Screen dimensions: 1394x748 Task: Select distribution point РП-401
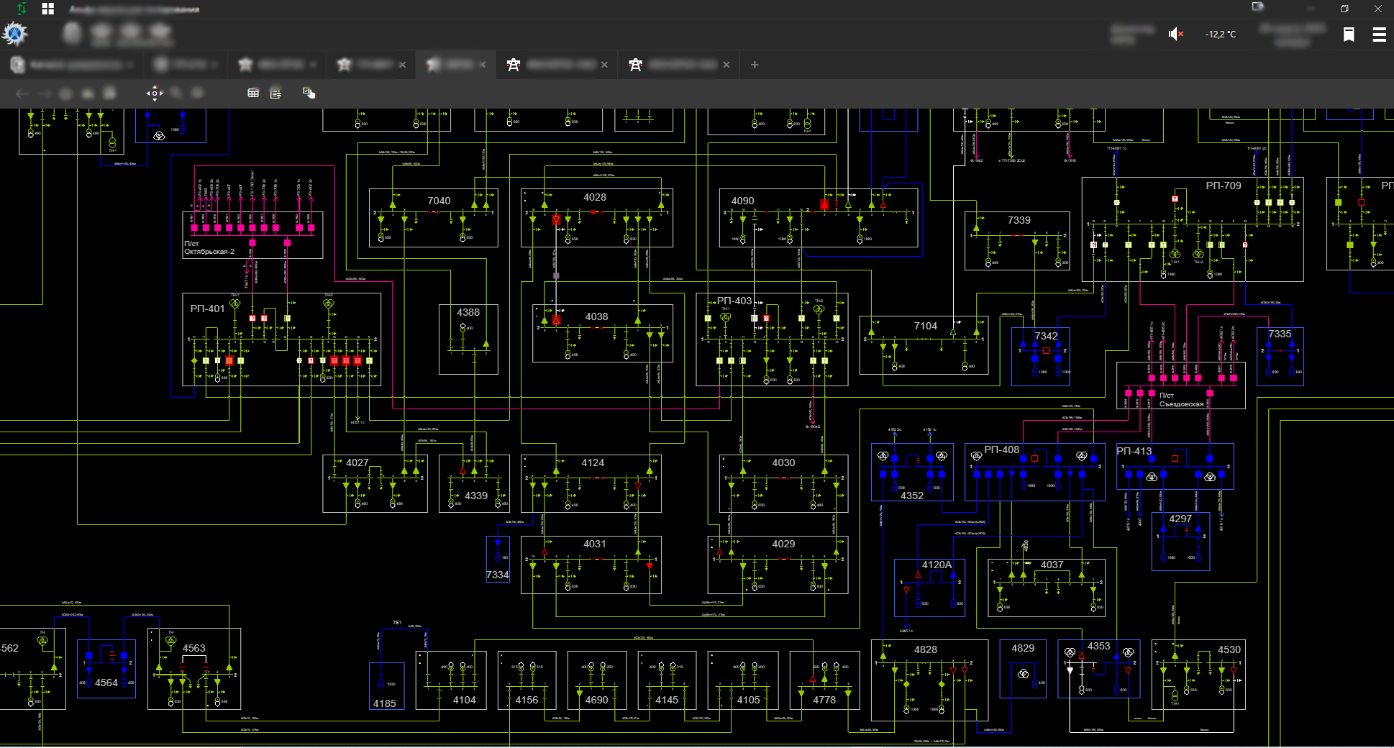[207, 308]
